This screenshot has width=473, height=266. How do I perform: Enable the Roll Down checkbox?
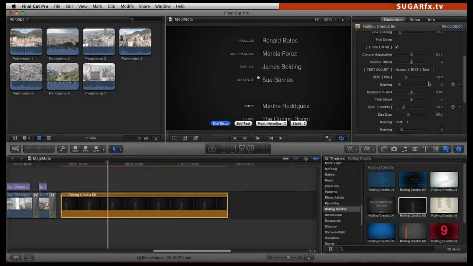[397, 40]
